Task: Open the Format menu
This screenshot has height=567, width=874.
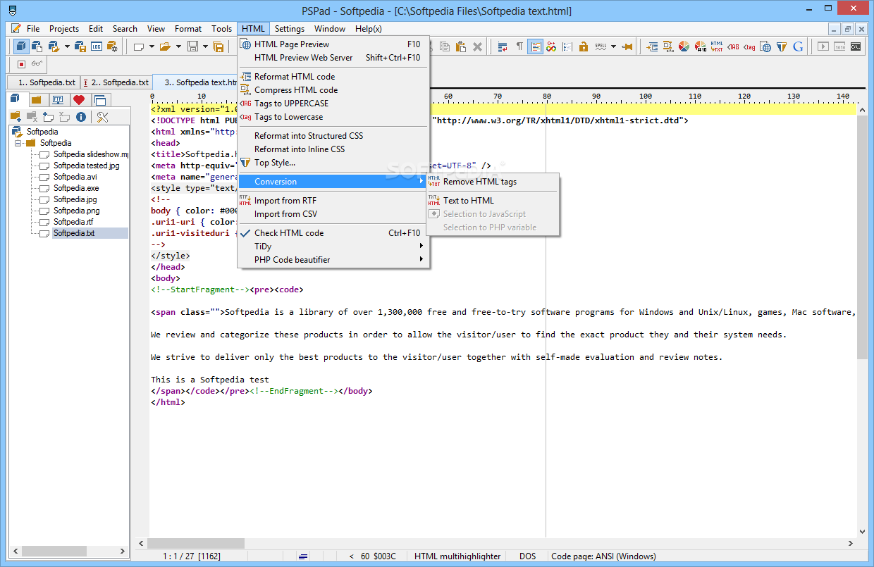Action: tap(188, 29)
